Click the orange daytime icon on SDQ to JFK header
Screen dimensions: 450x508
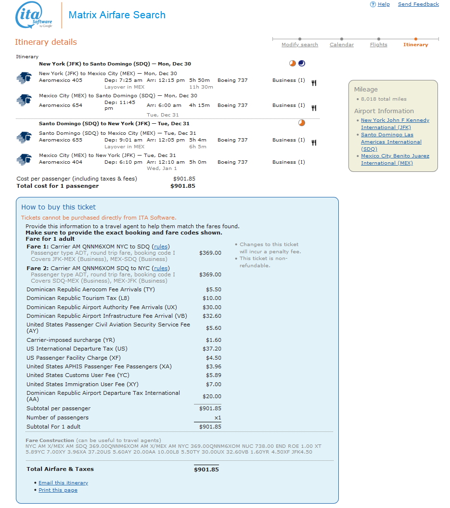(x=302, y=123)
